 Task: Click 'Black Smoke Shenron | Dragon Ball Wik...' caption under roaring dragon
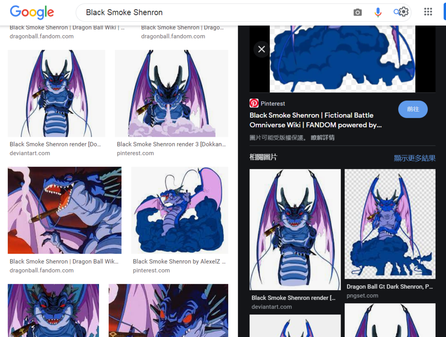click(x=64, y=261)
